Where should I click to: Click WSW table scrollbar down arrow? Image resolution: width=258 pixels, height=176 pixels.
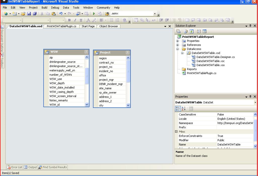(x=87, y=105)
